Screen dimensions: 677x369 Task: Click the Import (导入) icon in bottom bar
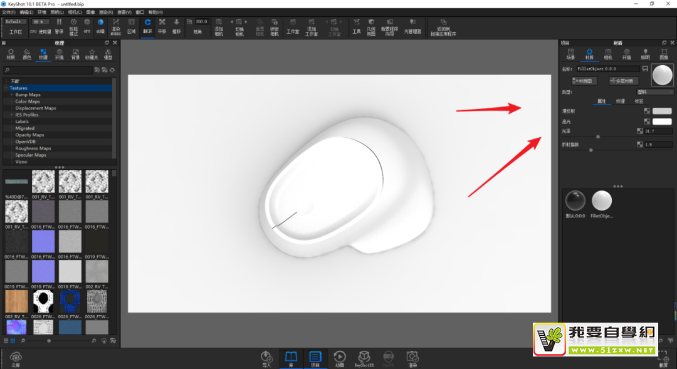[x=266, y=358]
